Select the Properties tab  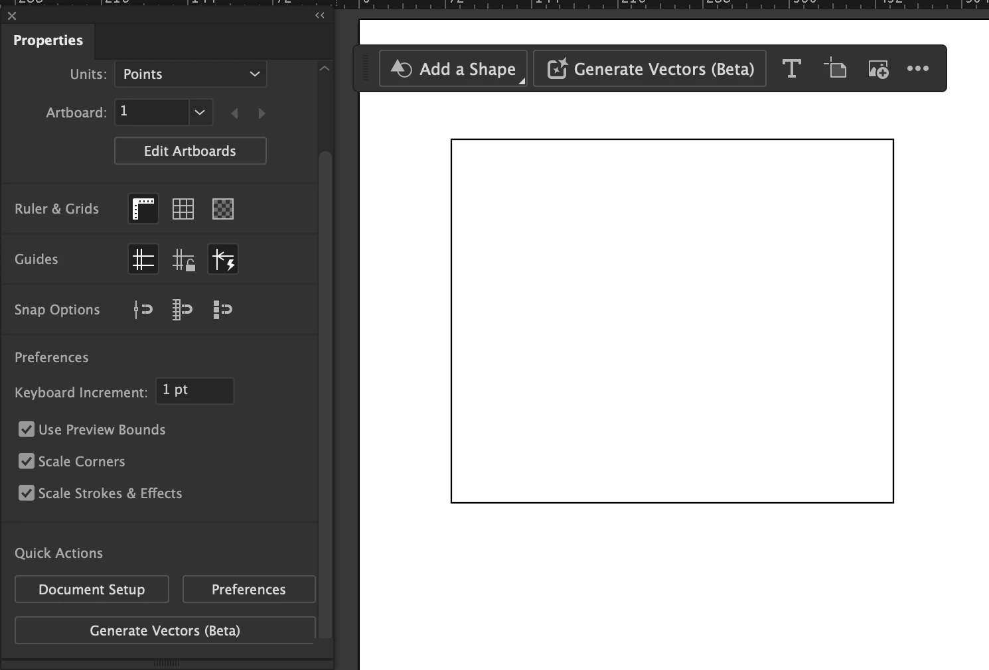48,40
